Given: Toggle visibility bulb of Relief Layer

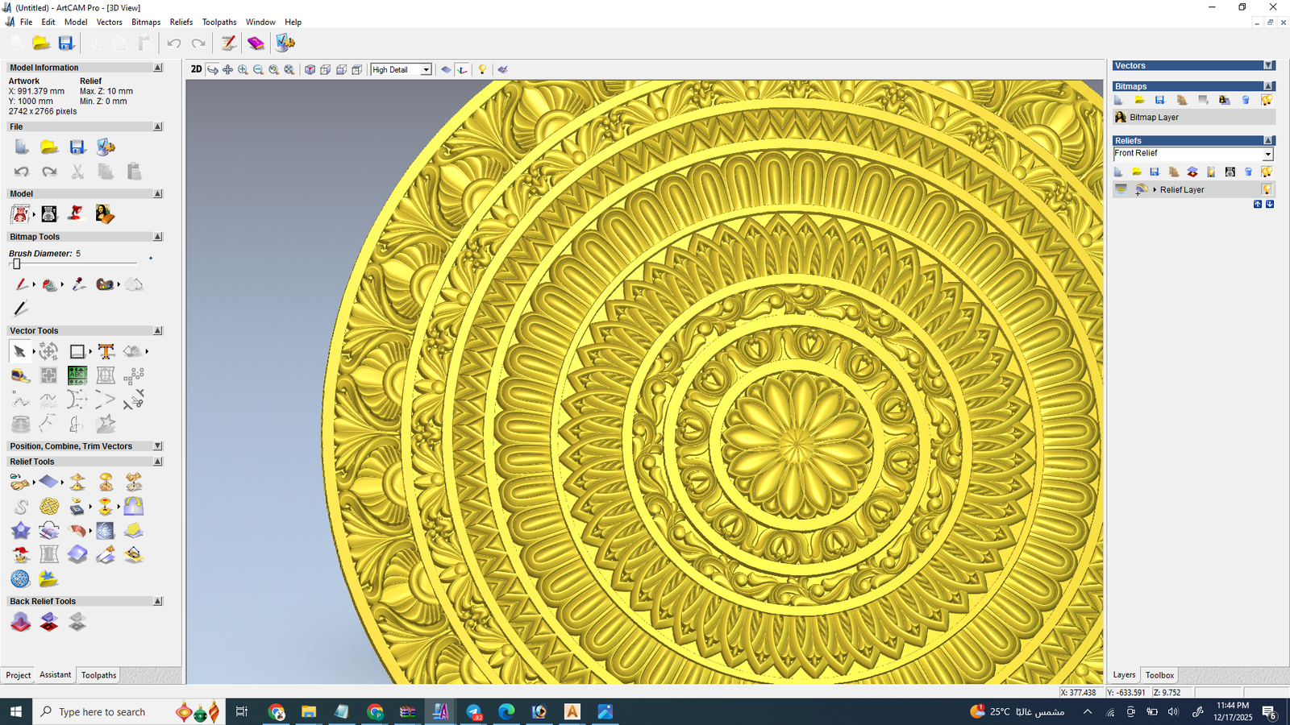Looking at the screenshot, I should 1267,189.
